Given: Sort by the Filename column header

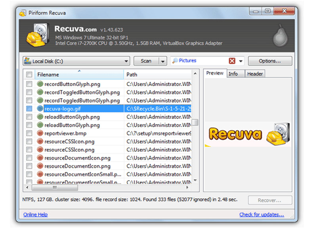Looking at the screenshot, I should [79, 75].
